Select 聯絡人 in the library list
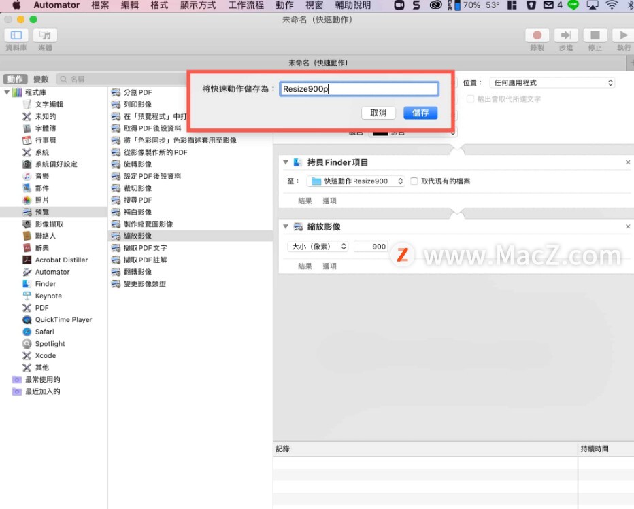This screenshot has height=509, width=634. [46, 236]
